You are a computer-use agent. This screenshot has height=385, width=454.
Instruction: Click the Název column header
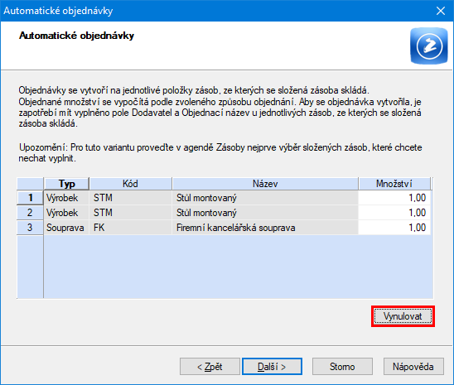pos(265,184)
